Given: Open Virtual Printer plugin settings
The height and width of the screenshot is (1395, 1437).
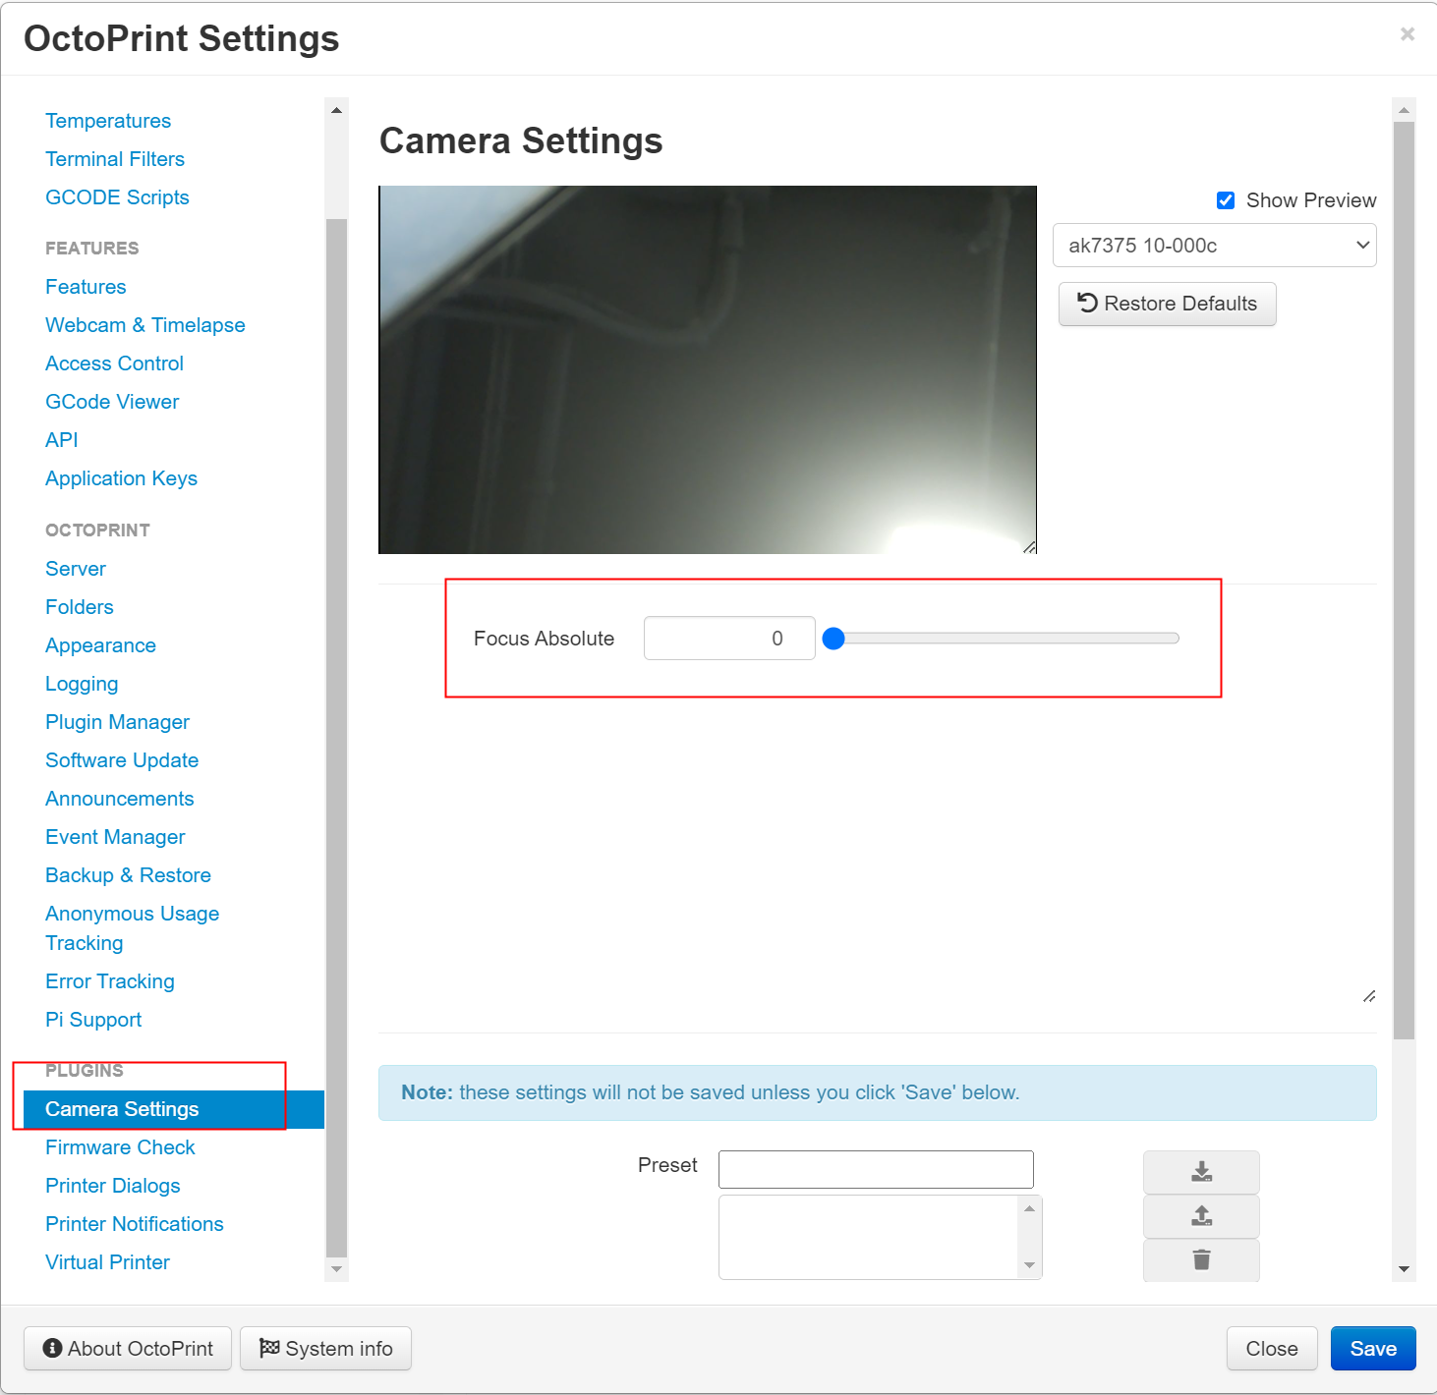Looking at the screenshot, I should (x=107, y=1262).
